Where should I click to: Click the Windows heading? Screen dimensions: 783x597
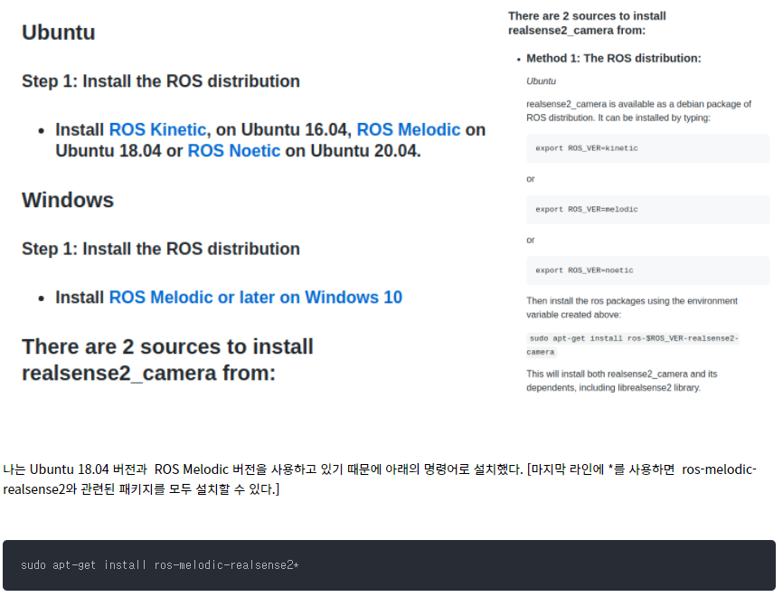[68, 200]
